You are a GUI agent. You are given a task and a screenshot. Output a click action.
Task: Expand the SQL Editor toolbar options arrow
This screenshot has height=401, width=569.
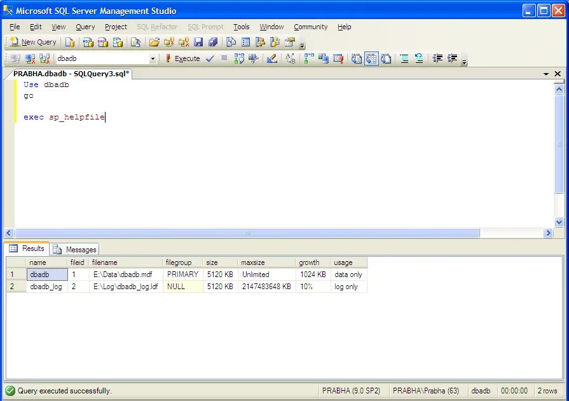click(x=464, y=62)
